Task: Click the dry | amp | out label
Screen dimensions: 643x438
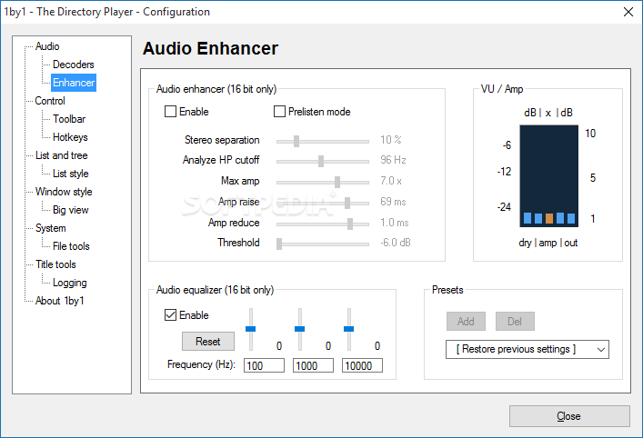Action: click(548, 243)
